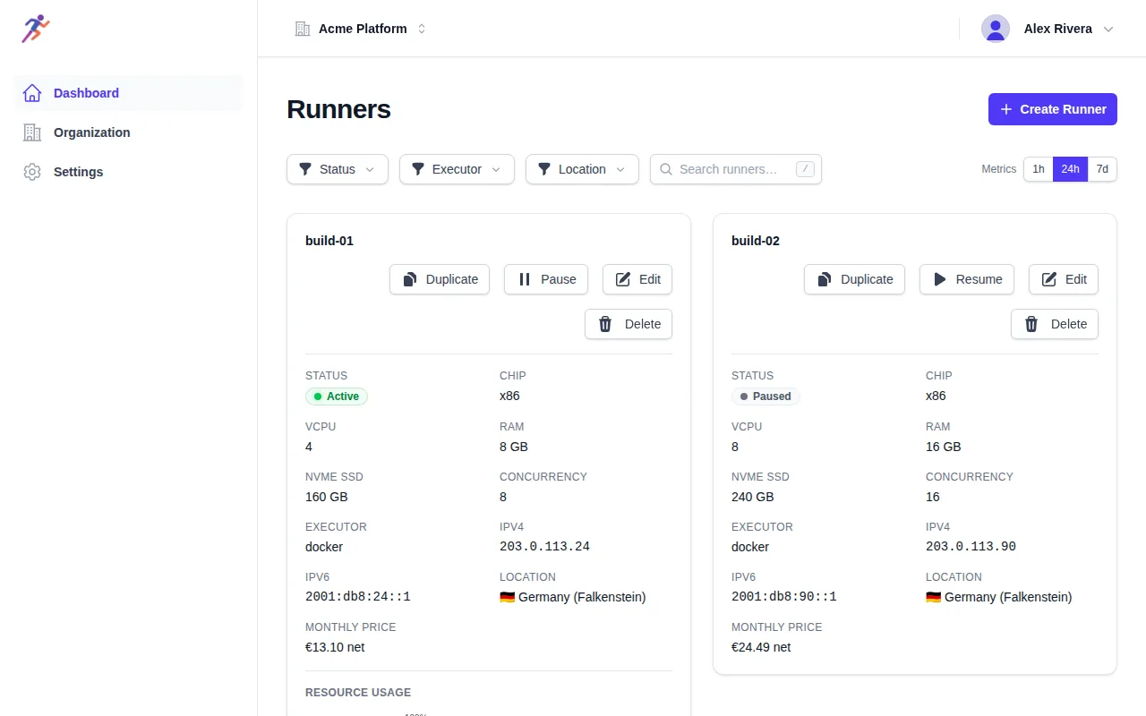1146x716 pixels.
Task: Open the Acme Platform organization switcher
Action: 361,29
